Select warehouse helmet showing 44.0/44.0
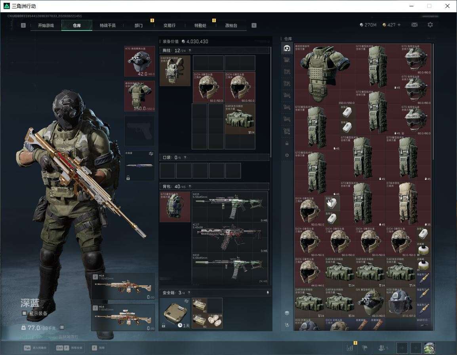This screenshot has height=355, width=457. click(310, 272)
